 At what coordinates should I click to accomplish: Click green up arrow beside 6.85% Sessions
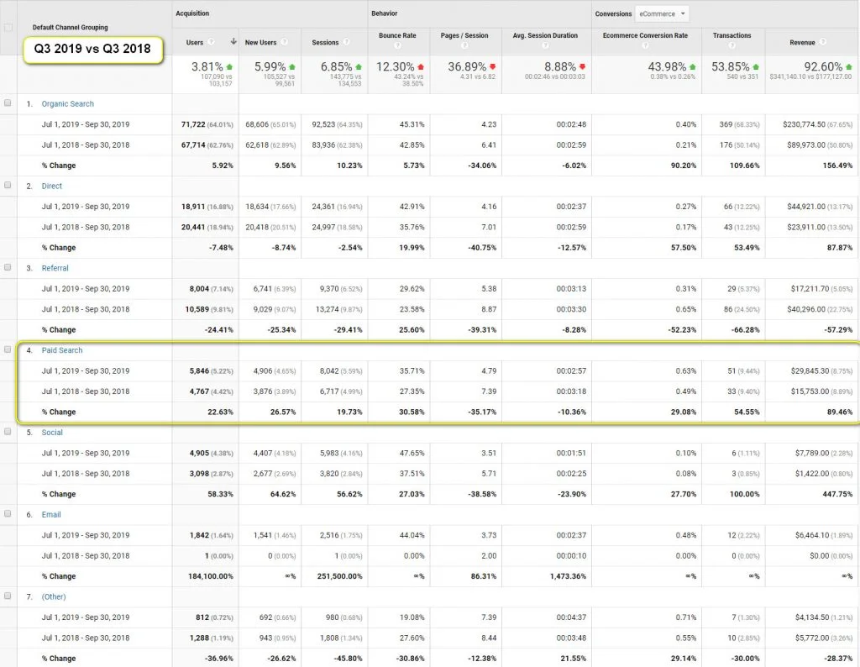point(359,67)
